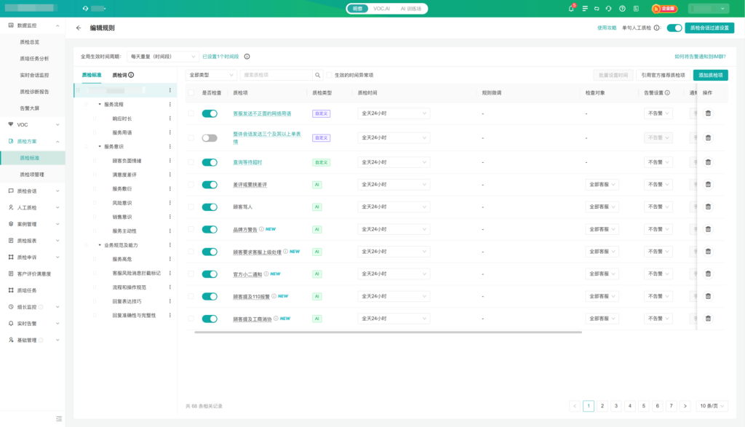Open help question mark icon in header
This screenshot has height=427, width=745.
coord(622,9)
